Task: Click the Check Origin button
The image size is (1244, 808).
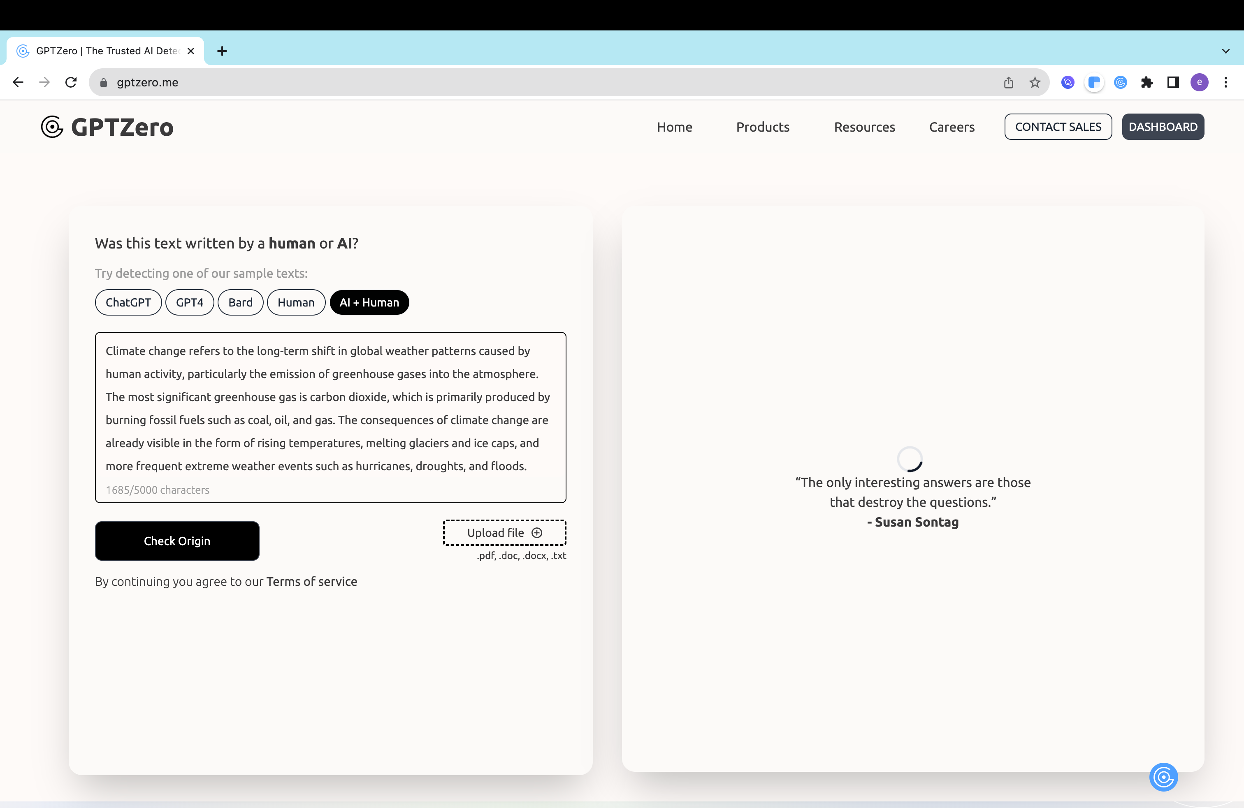Action: click(176, 541)
